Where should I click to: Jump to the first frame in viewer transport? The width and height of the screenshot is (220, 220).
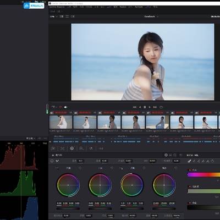(x=135, y=107)
